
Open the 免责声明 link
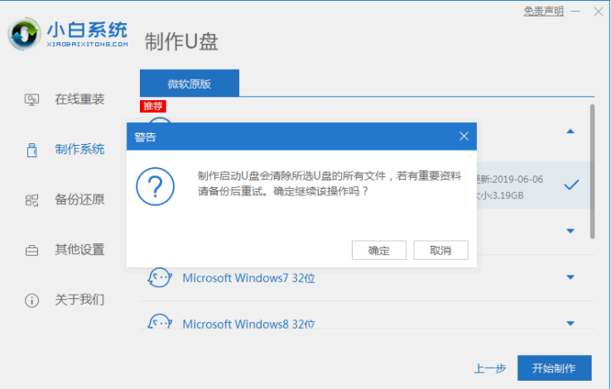544,12
